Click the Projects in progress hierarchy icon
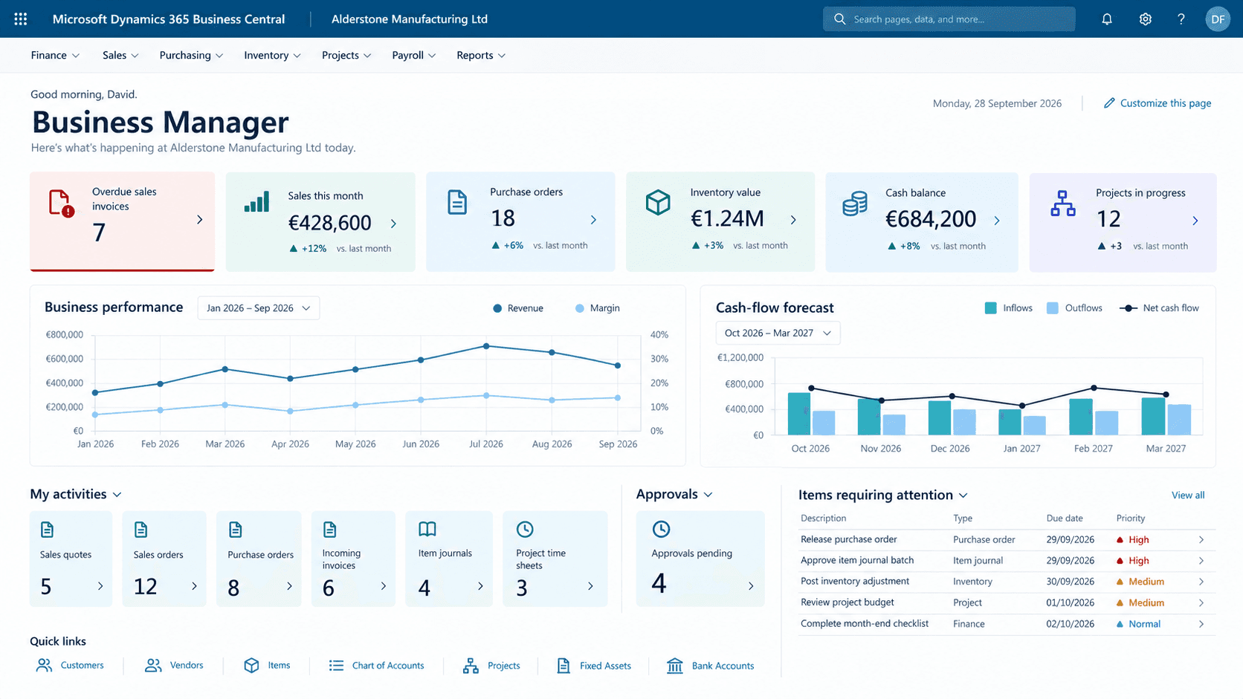The height and width of the screenshot is (699, 1243). (x=1063, y=204)
